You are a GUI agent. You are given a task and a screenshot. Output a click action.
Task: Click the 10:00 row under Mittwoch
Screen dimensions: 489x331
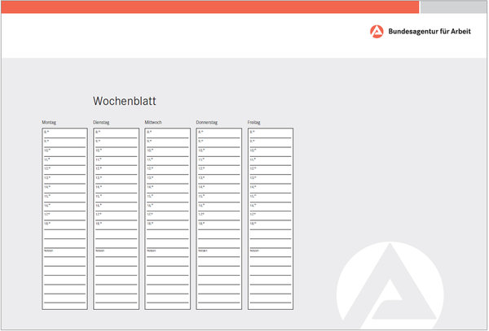167,151
